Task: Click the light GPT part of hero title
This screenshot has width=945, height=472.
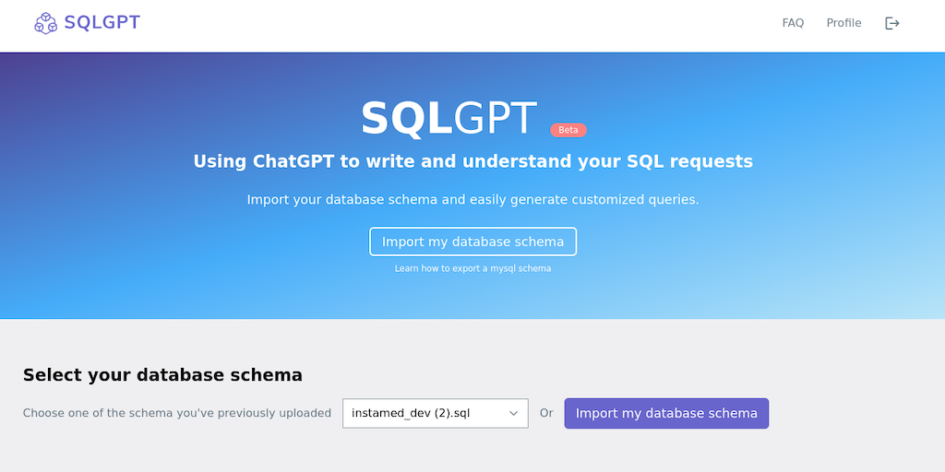Action: 495,119
